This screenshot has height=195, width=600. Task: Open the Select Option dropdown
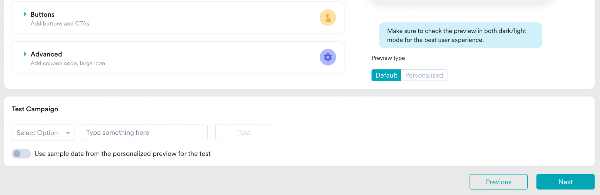pyautogui.click(x=43, y=133)
